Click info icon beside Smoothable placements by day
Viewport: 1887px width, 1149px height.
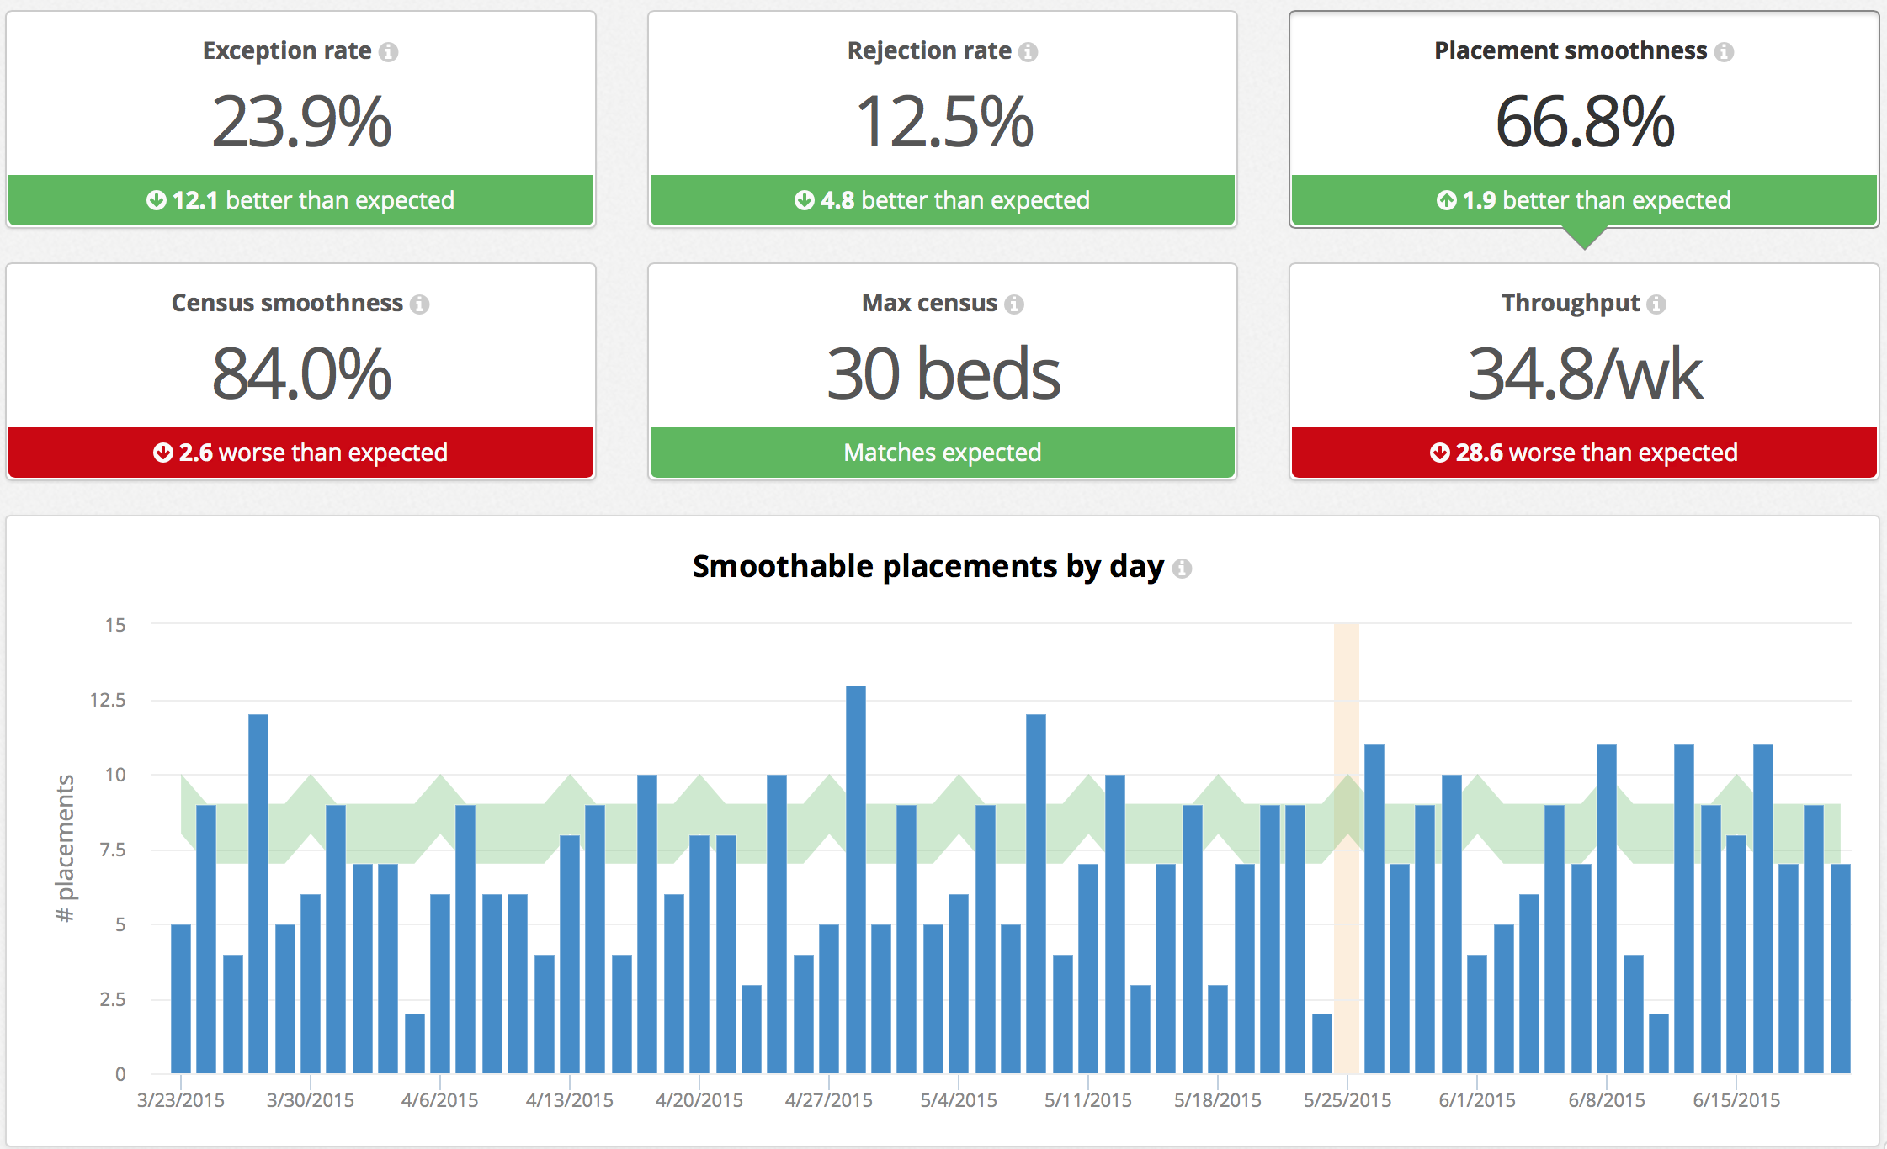tap(1182, 569)
